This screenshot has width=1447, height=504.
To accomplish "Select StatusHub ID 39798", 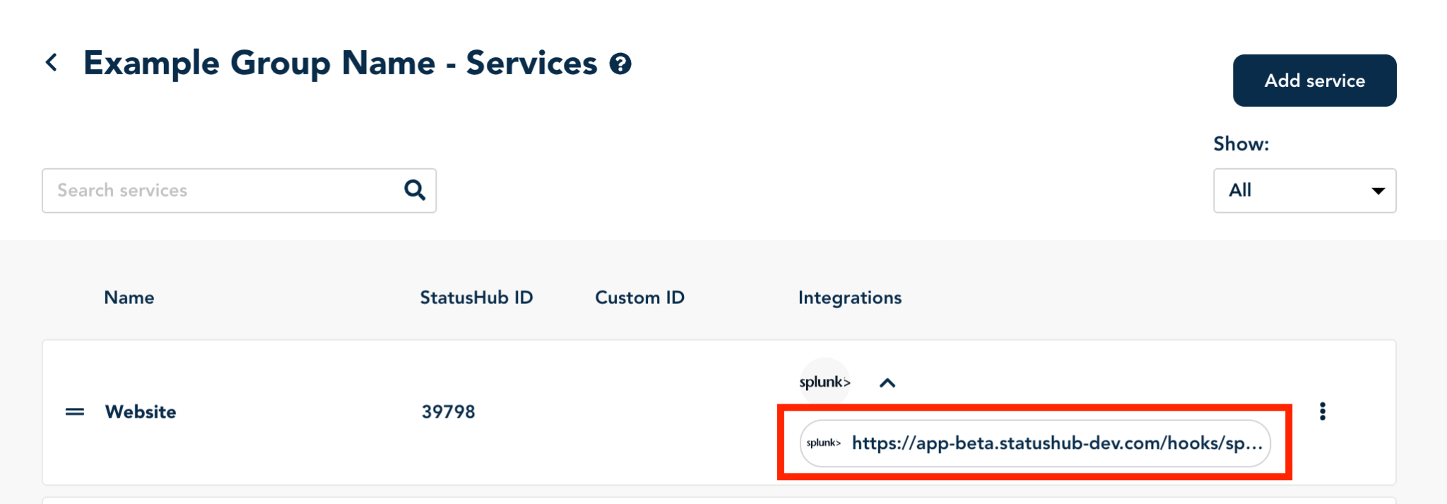I will point(449,411).
